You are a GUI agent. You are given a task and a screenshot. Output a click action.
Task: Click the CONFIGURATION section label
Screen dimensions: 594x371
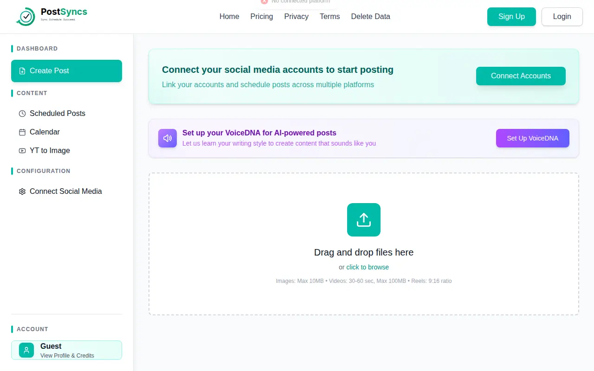tap(44, 171)
